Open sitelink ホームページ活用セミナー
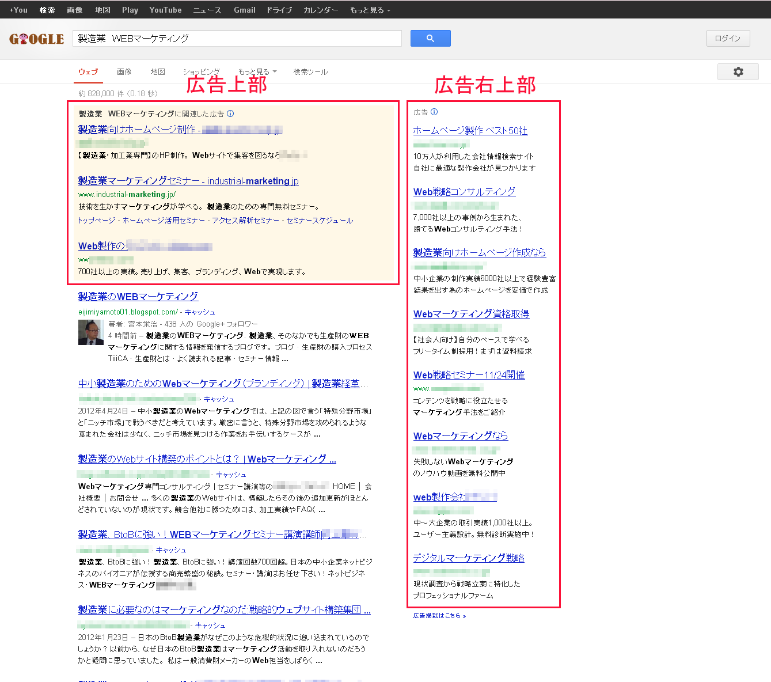Screen dimensions: 771x682 (x=164, y=220)
